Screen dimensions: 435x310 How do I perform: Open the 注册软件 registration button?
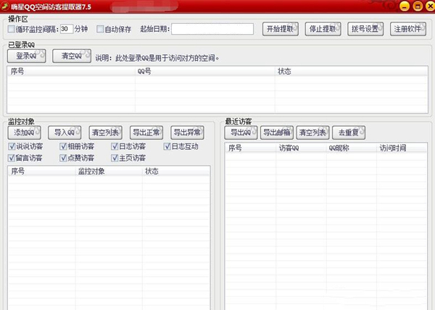409,29
